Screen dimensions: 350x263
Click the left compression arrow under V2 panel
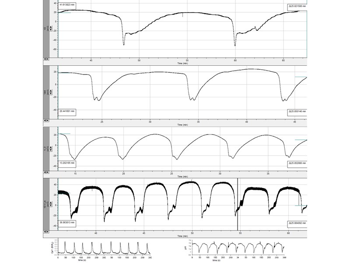[45, 59]
